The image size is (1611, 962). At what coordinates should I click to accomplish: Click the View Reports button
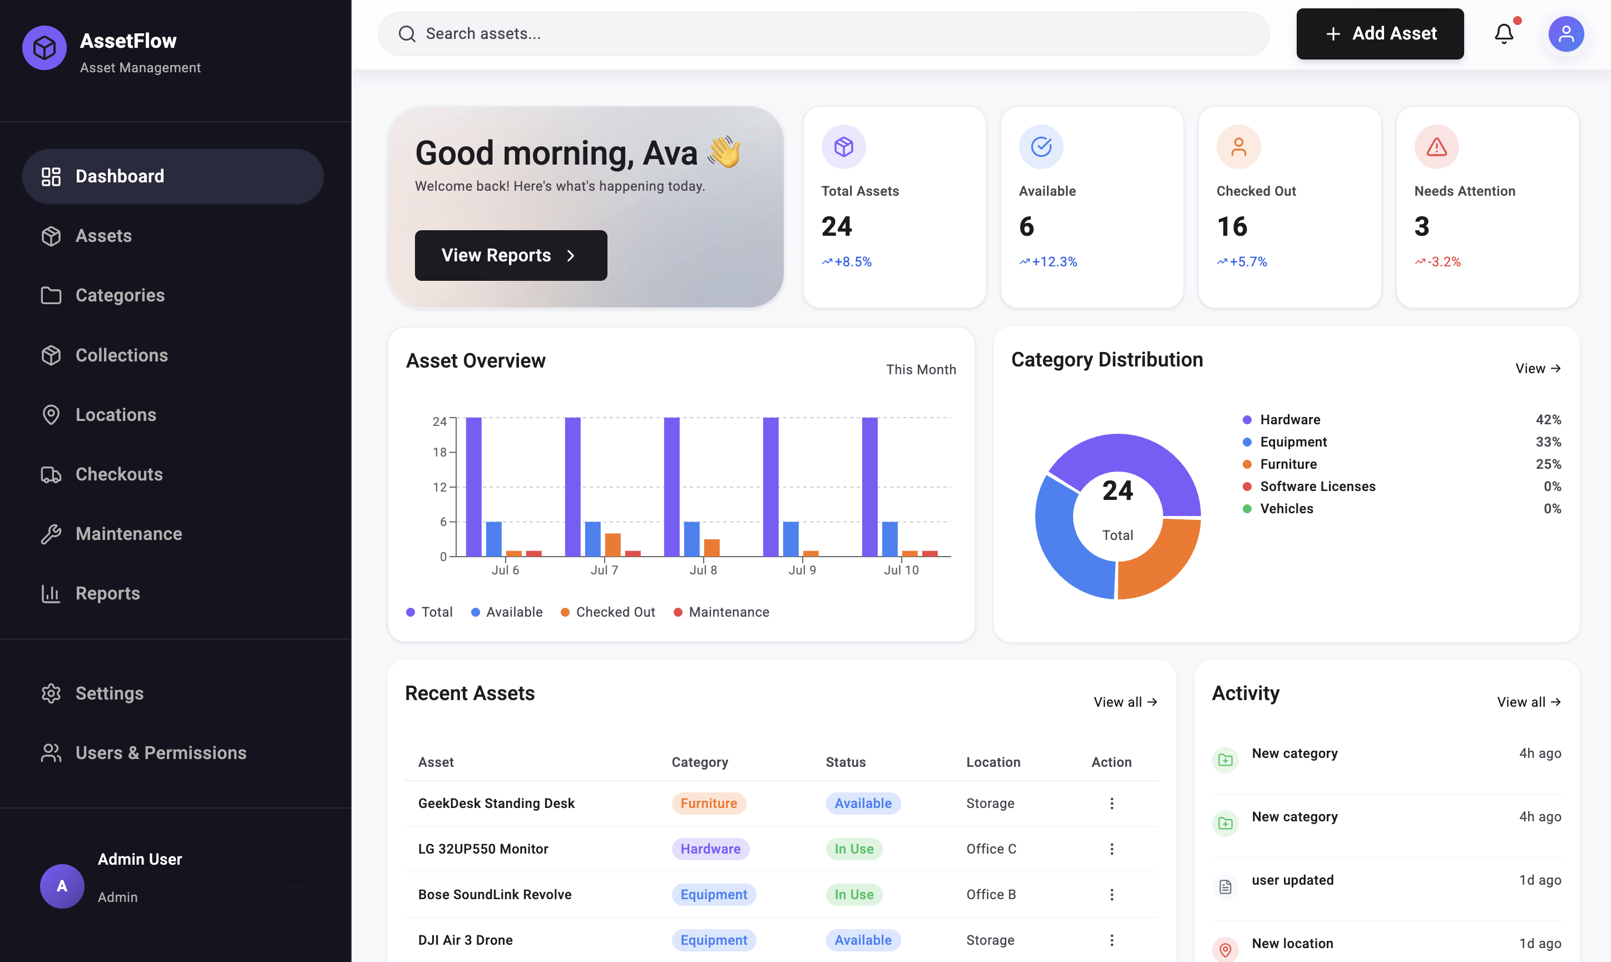click(511, 255)
